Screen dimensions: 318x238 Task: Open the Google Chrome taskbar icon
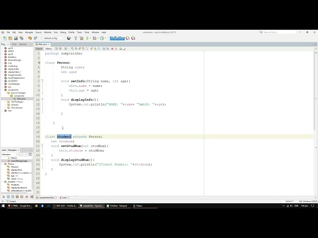36,206
